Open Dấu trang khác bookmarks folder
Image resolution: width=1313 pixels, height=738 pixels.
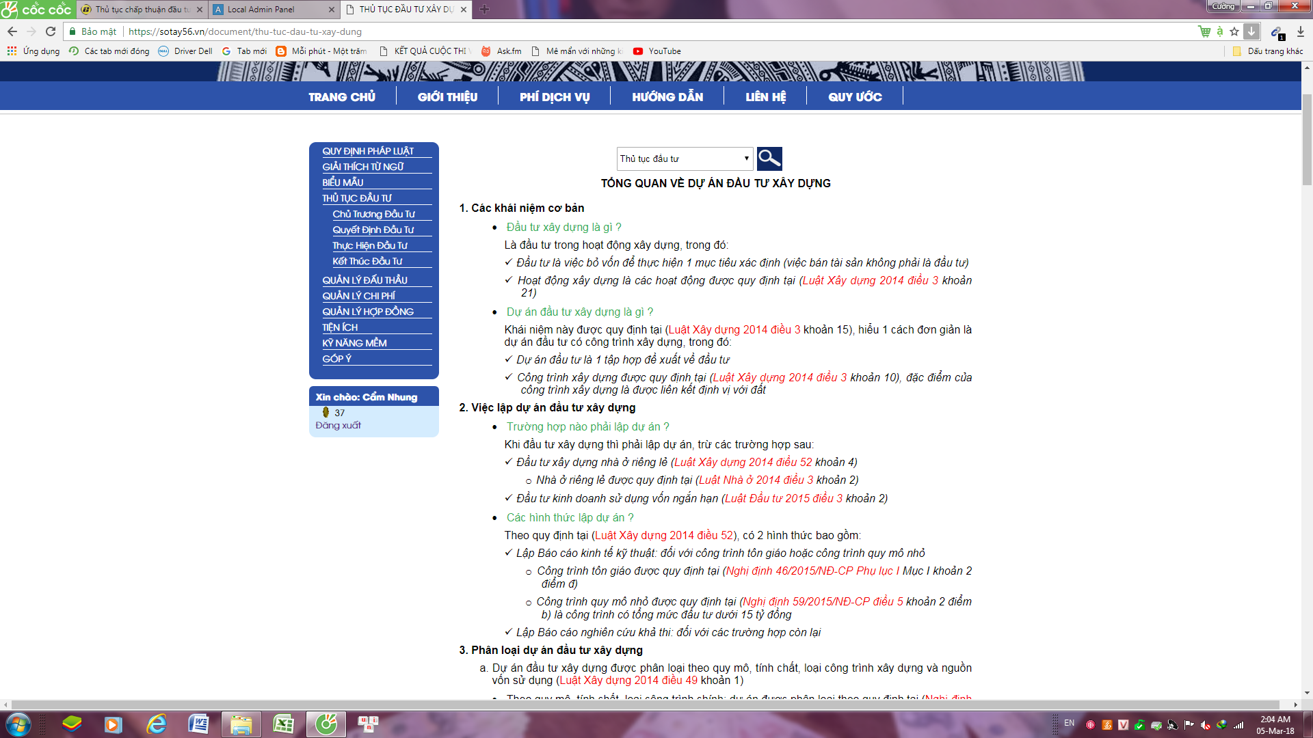point(1269,51)
